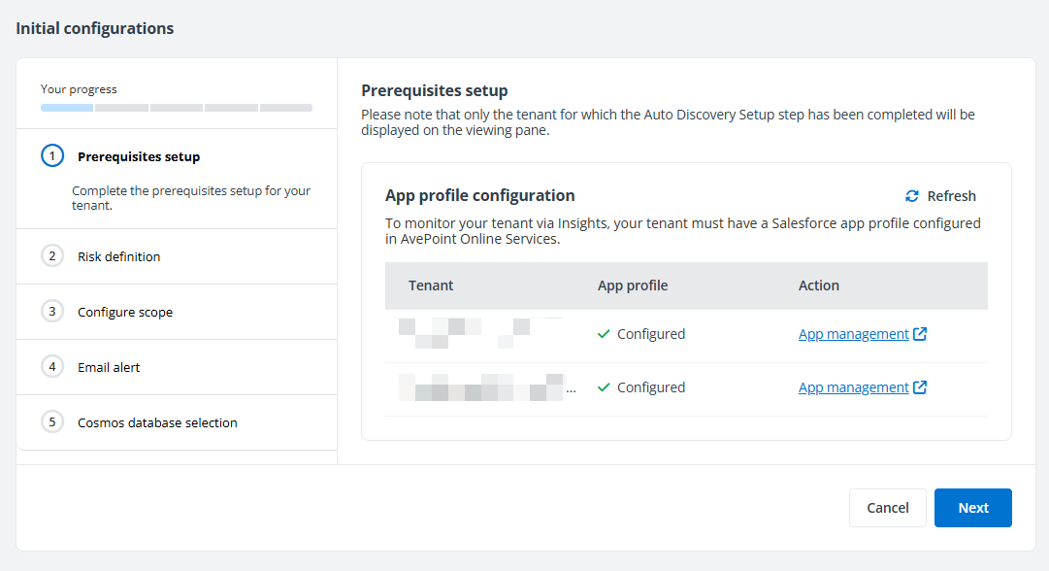Click the step 1 circle icon

[x=52, y=156]
